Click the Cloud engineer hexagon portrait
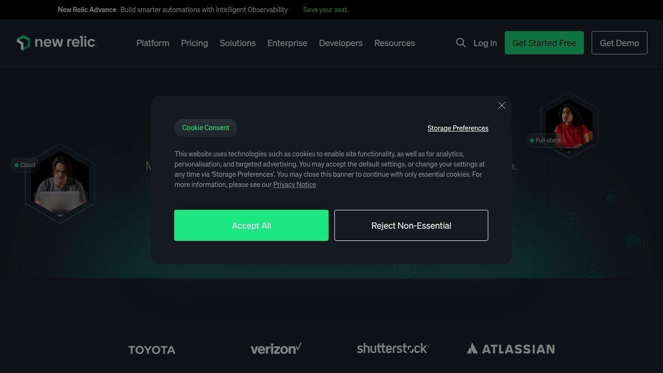The height and width of the screenshot is (373, 663). point(60,184)
